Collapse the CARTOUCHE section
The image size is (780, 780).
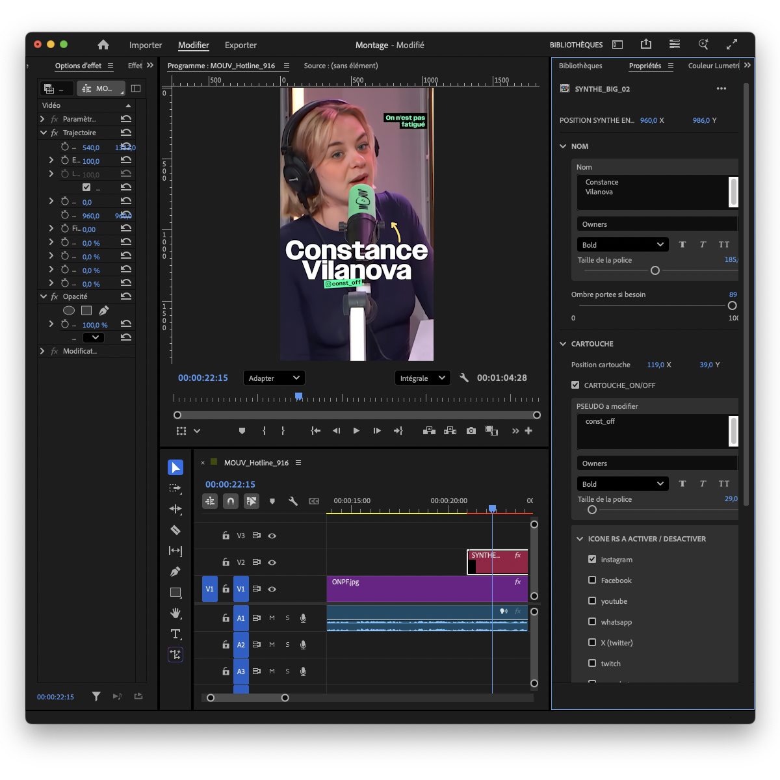tap(563, 344)
